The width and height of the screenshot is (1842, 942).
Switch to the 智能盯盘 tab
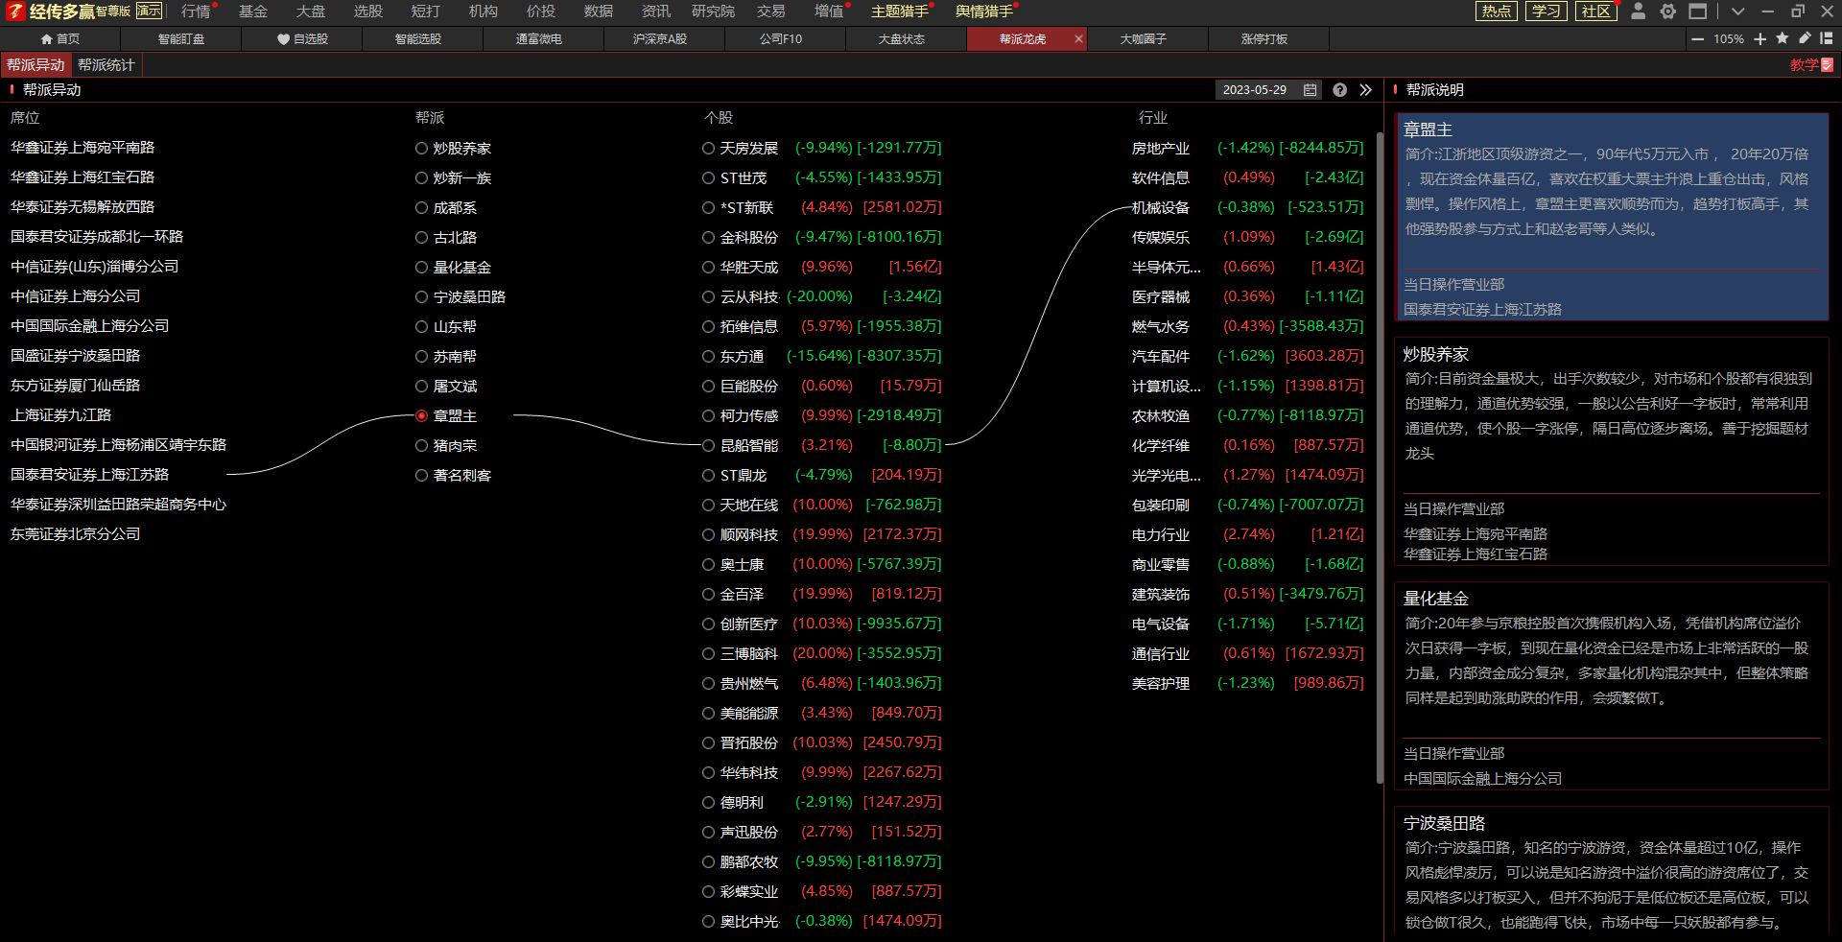click(x=181, y=39)
